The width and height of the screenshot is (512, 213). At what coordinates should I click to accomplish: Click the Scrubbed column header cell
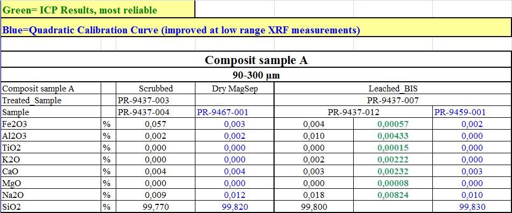click(x=156, y=88)
